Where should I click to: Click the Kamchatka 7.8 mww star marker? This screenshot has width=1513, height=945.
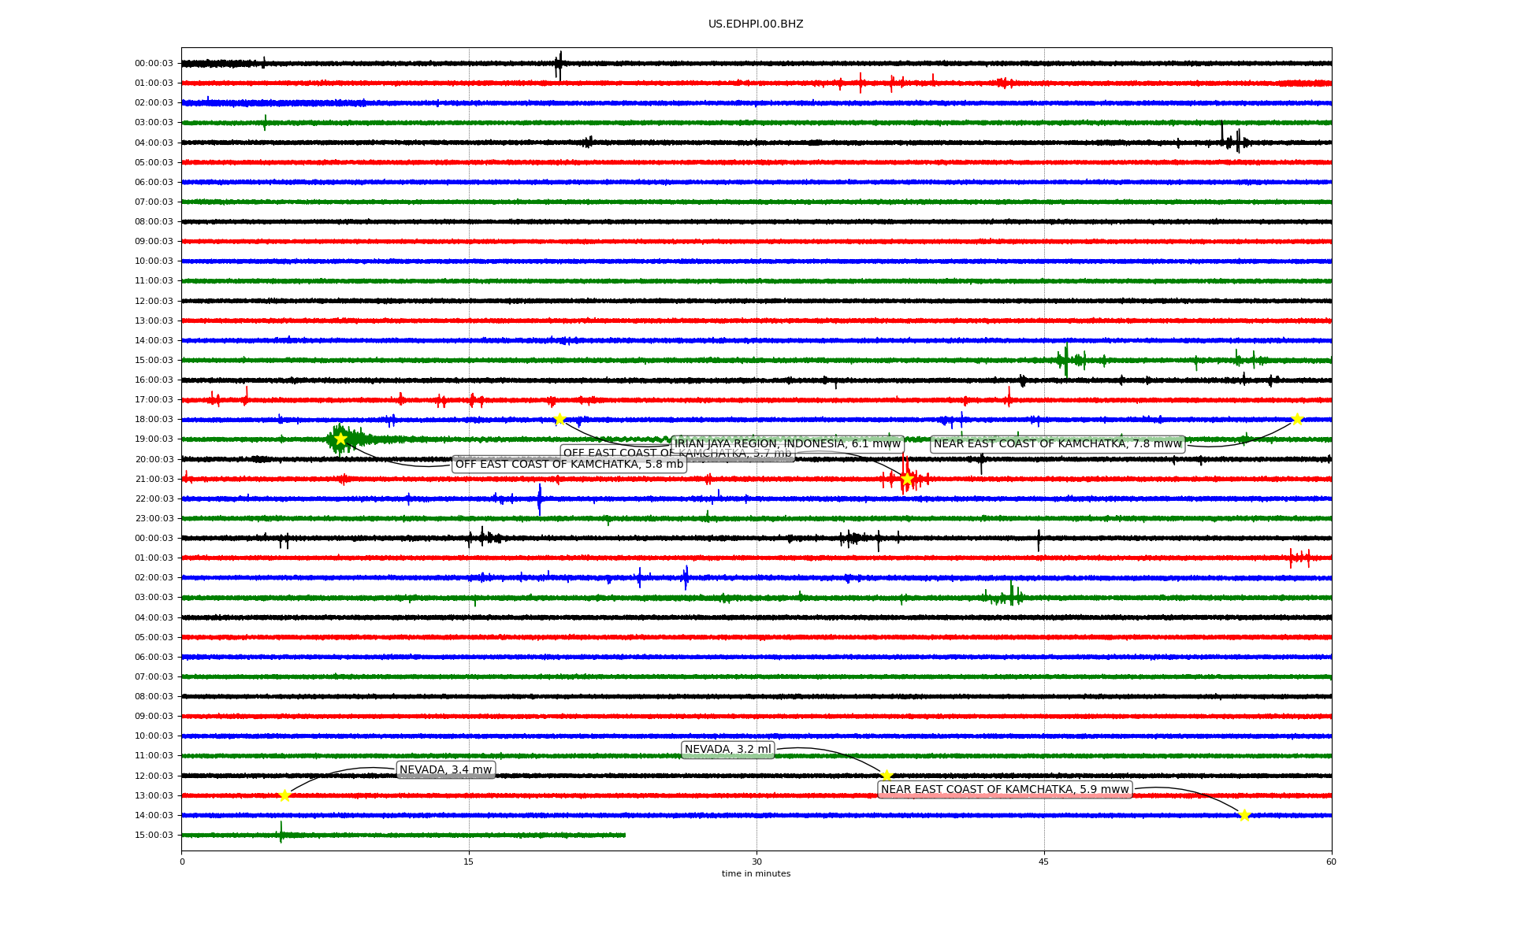tap(1297, 419)
